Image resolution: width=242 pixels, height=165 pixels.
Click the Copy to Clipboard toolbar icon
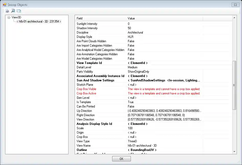click(19, 11)
